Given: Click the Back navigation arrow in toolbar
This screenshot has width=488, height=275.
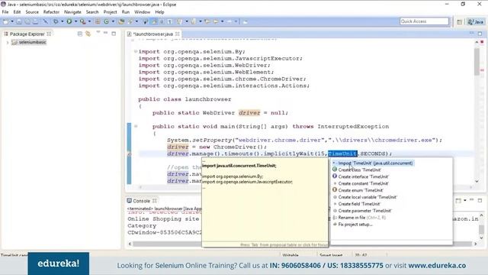Looking at the screenshot, I should [x=215, y=21].
